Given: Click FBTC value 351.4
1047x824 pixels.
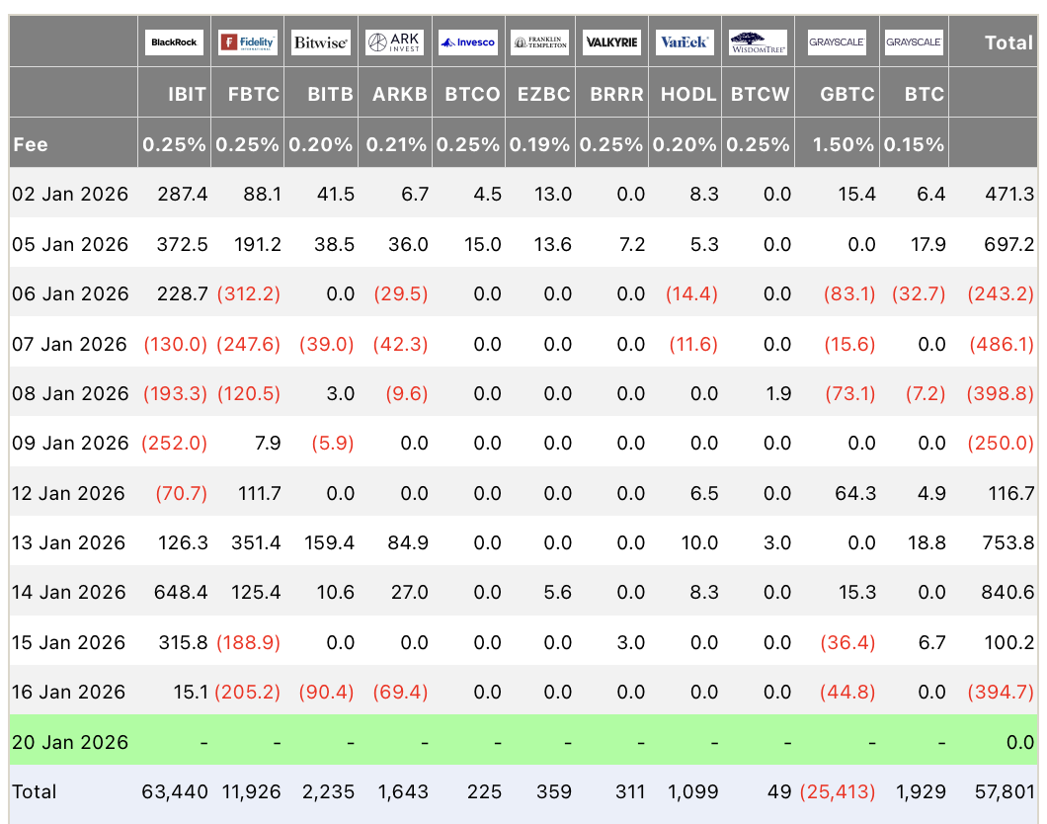Looking at the screenshot, I should coord(256,542).
